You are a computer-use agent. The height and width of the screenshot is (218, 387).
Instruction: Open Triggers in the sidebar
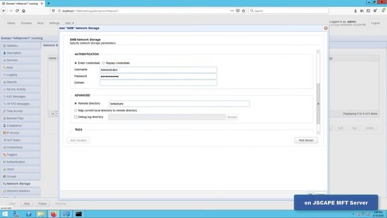(x=20, y=155)
